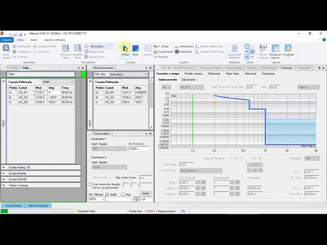Open the Status Proteção tab
The image size is (327, 245).
[x=38, y=206]
